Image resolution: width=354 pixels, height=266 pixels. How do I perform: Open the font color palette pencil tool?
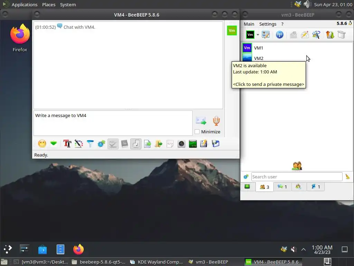coord(78,144)
